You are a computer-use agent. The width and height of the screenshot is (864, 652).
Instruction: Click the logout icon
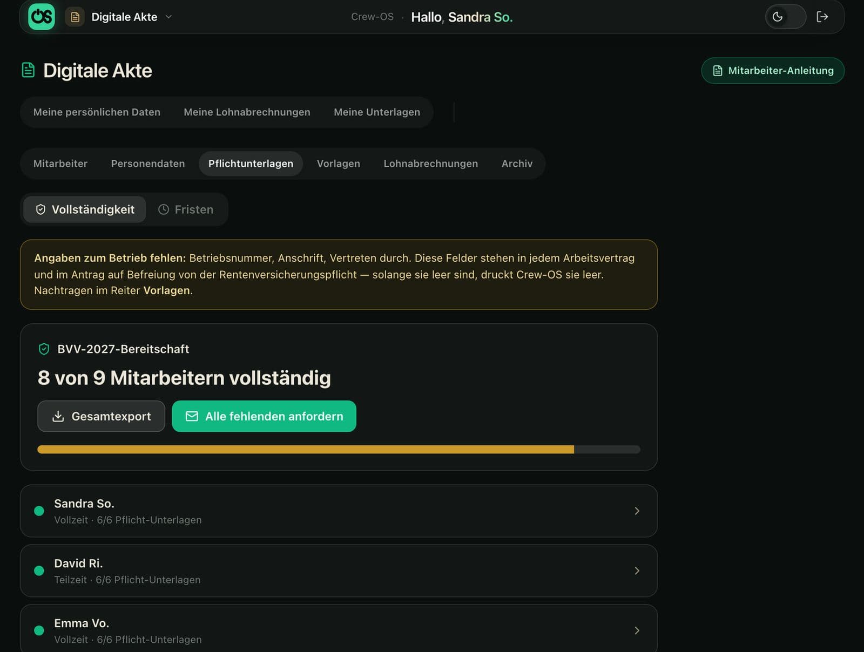(x=822, y=17)
